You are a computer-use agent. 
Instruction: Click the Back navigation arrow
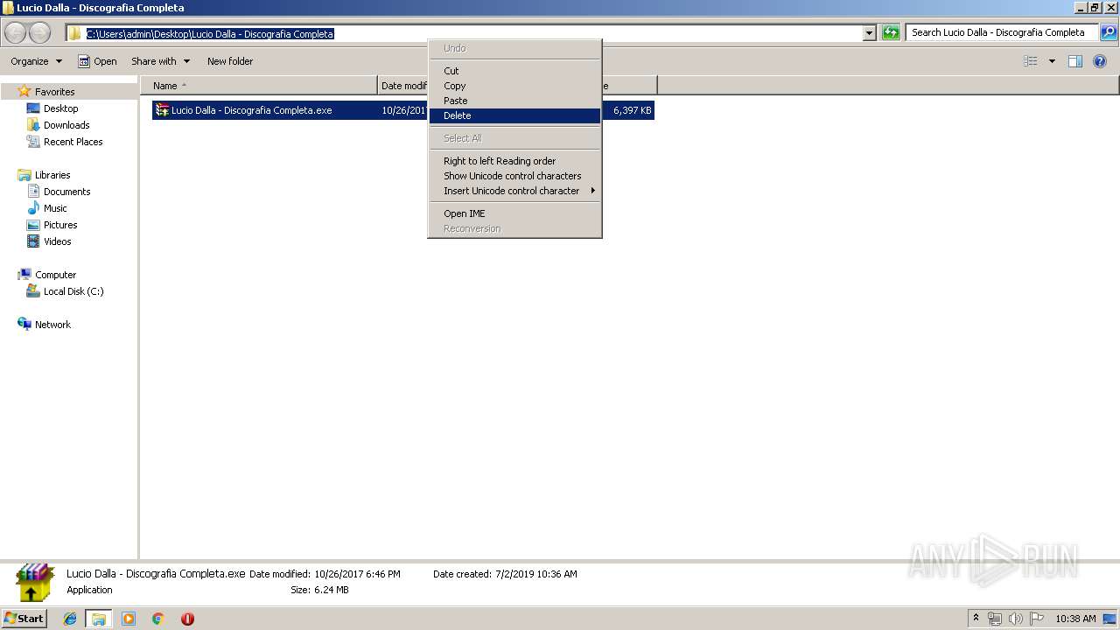click(x=16, y=33)
